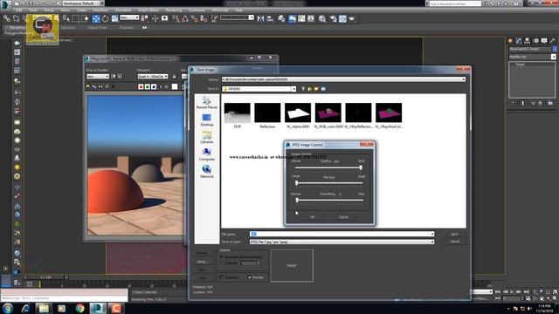This screenshot has height=314, width=559.
Task: Toggle the Preview checkbox
Action: pyautogui.click(x=249, y=277)
